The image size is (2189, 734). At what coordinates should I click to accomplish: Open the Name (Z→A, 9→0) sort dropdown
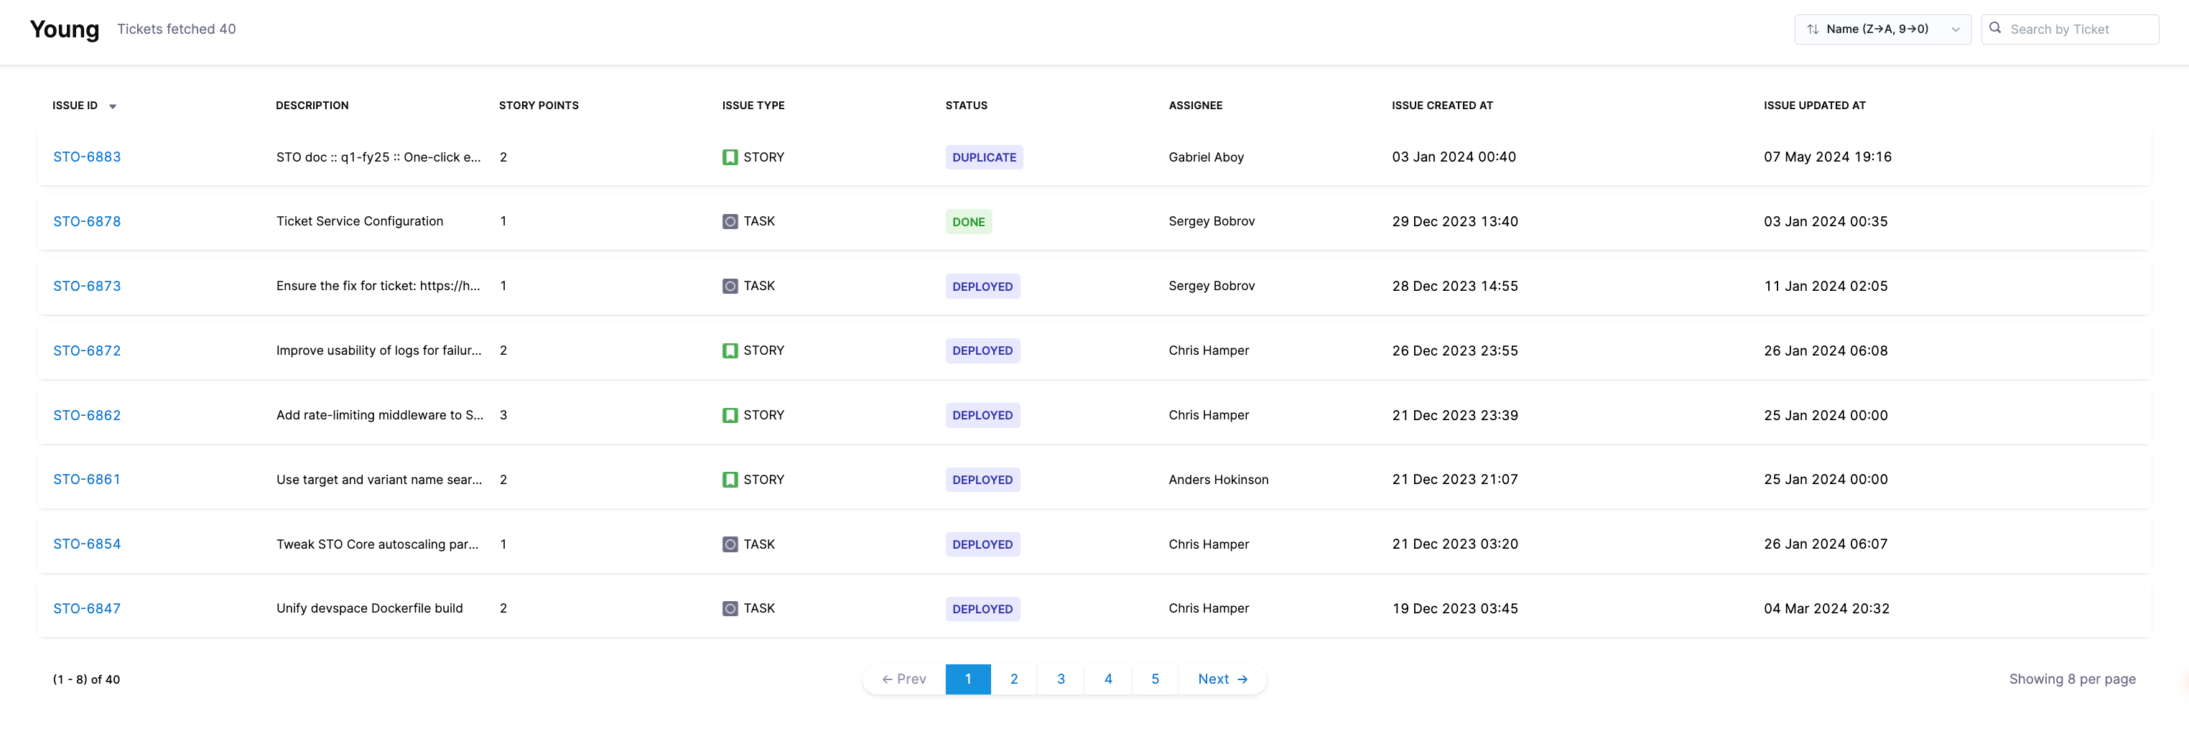1882,29
